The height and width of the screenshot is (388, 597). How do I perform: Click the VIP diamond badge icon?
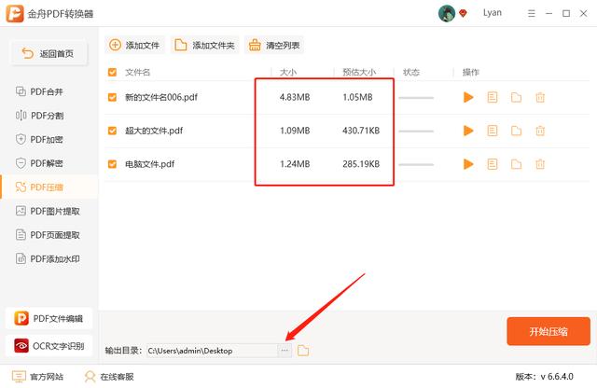(463, 14)
